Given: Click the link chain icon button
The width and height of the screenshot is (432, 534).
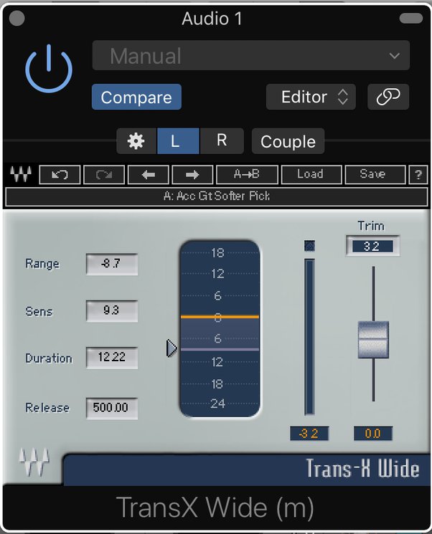Looking at the screenshot, I should (388, 97).
